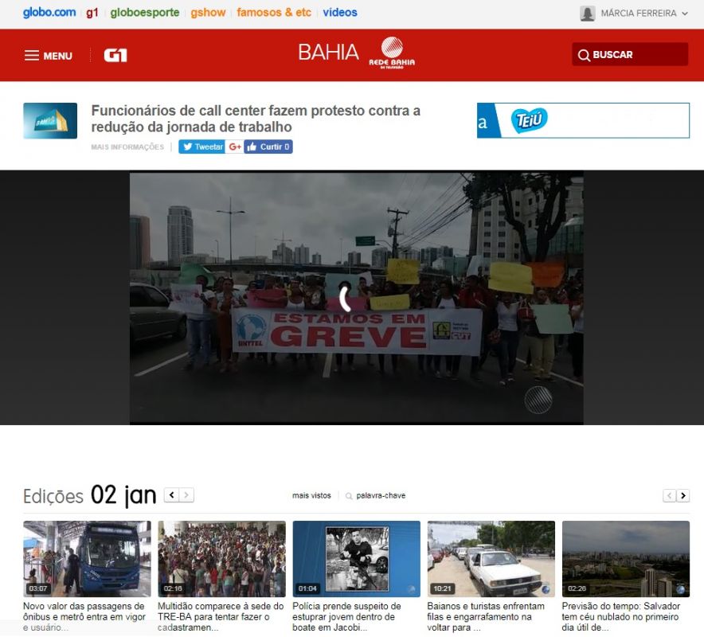This screenshot has height=637, width=704.
Task: Click the main strike video player
Action: pyautogui.click(x=356, y=298)
